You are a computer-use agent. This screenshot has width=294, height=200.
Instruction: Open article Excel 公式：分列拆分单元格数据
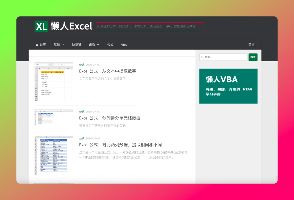110,118
